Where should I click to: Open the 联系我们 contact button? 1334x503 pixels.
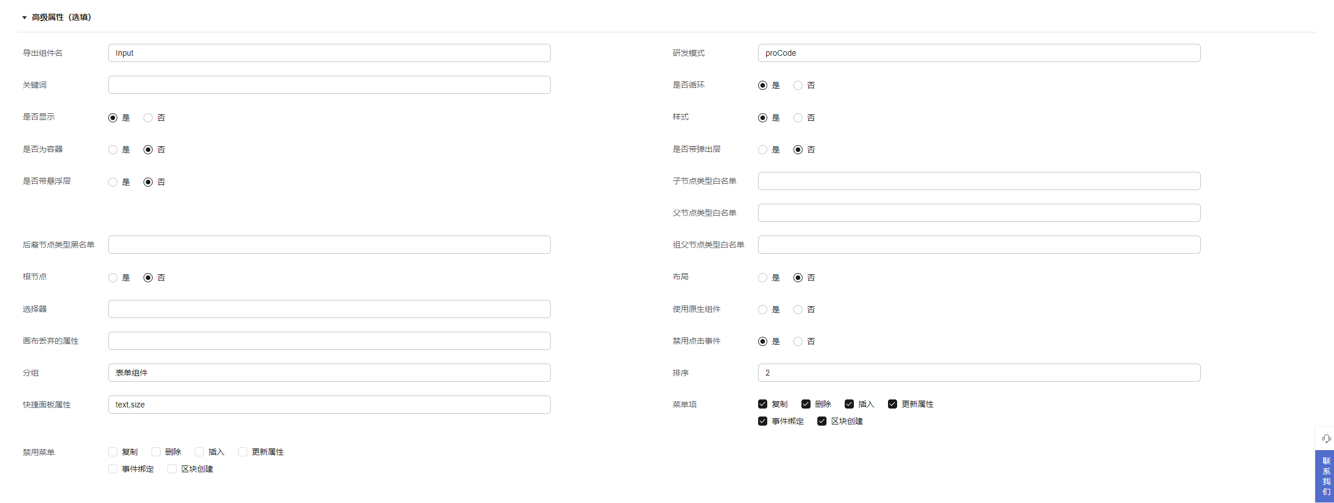tap(1326, 476)
